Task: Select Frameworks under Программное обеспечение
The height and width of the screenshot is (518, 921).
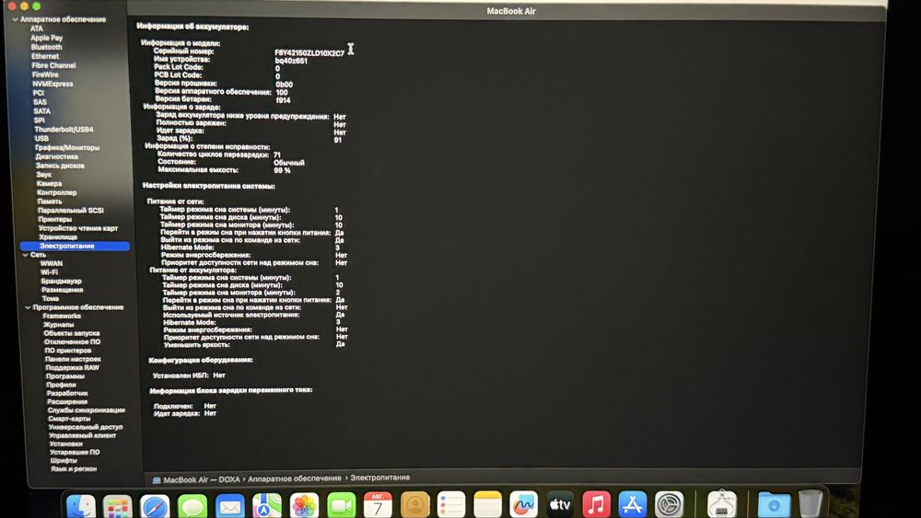Action: pyautogui.click(x=63, y=316)
